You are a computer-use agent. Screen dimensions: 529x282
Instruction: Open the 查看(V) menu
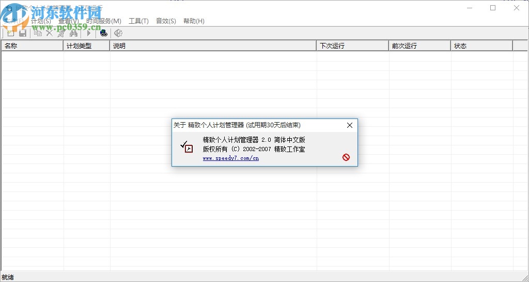(x=69, y=21)
